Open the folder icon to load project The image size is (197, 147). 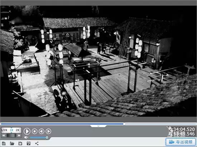coord(12,143)
